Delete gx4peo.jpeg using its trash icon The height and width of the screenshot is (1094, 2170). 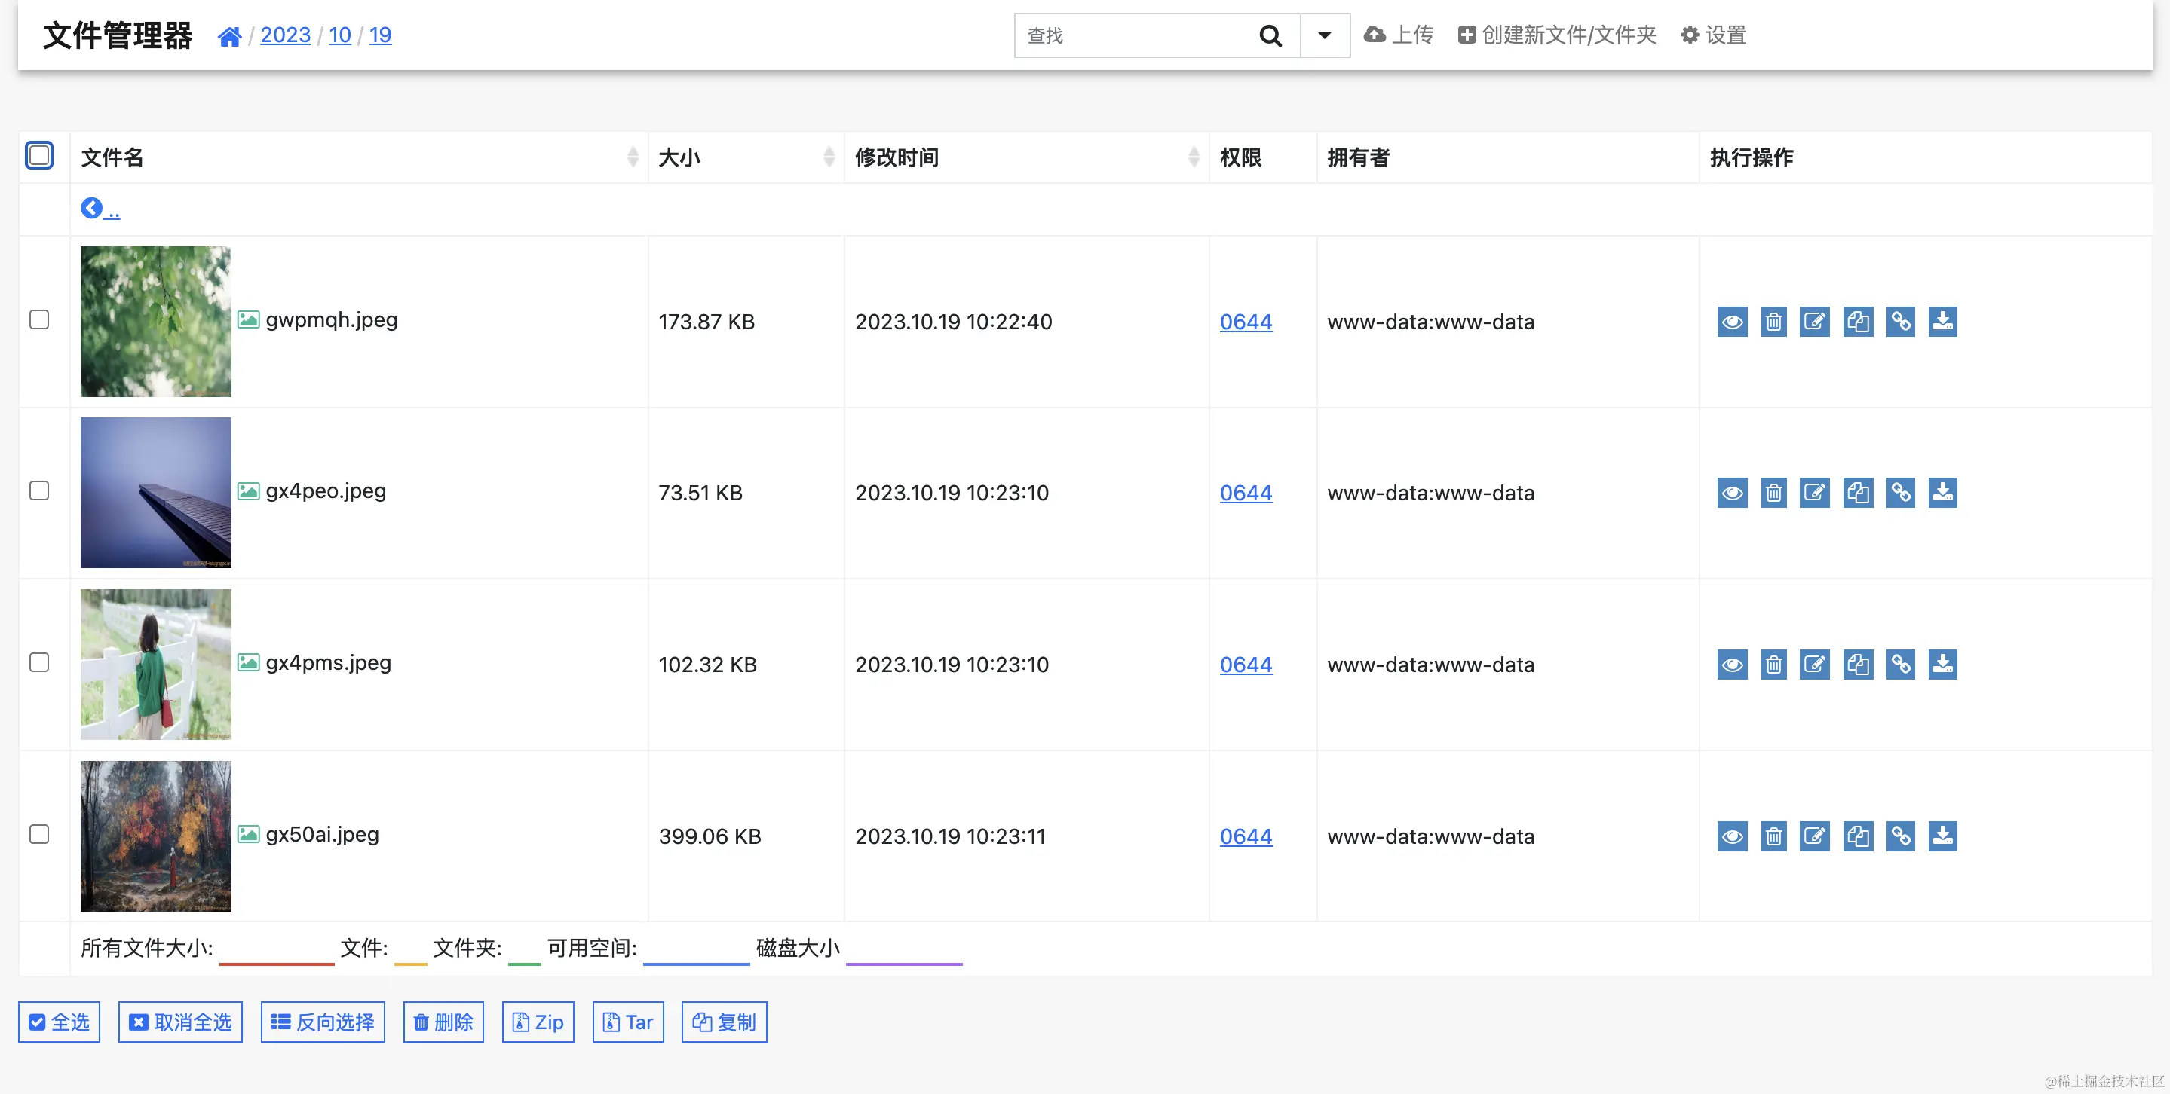[x=1773, y=492]
